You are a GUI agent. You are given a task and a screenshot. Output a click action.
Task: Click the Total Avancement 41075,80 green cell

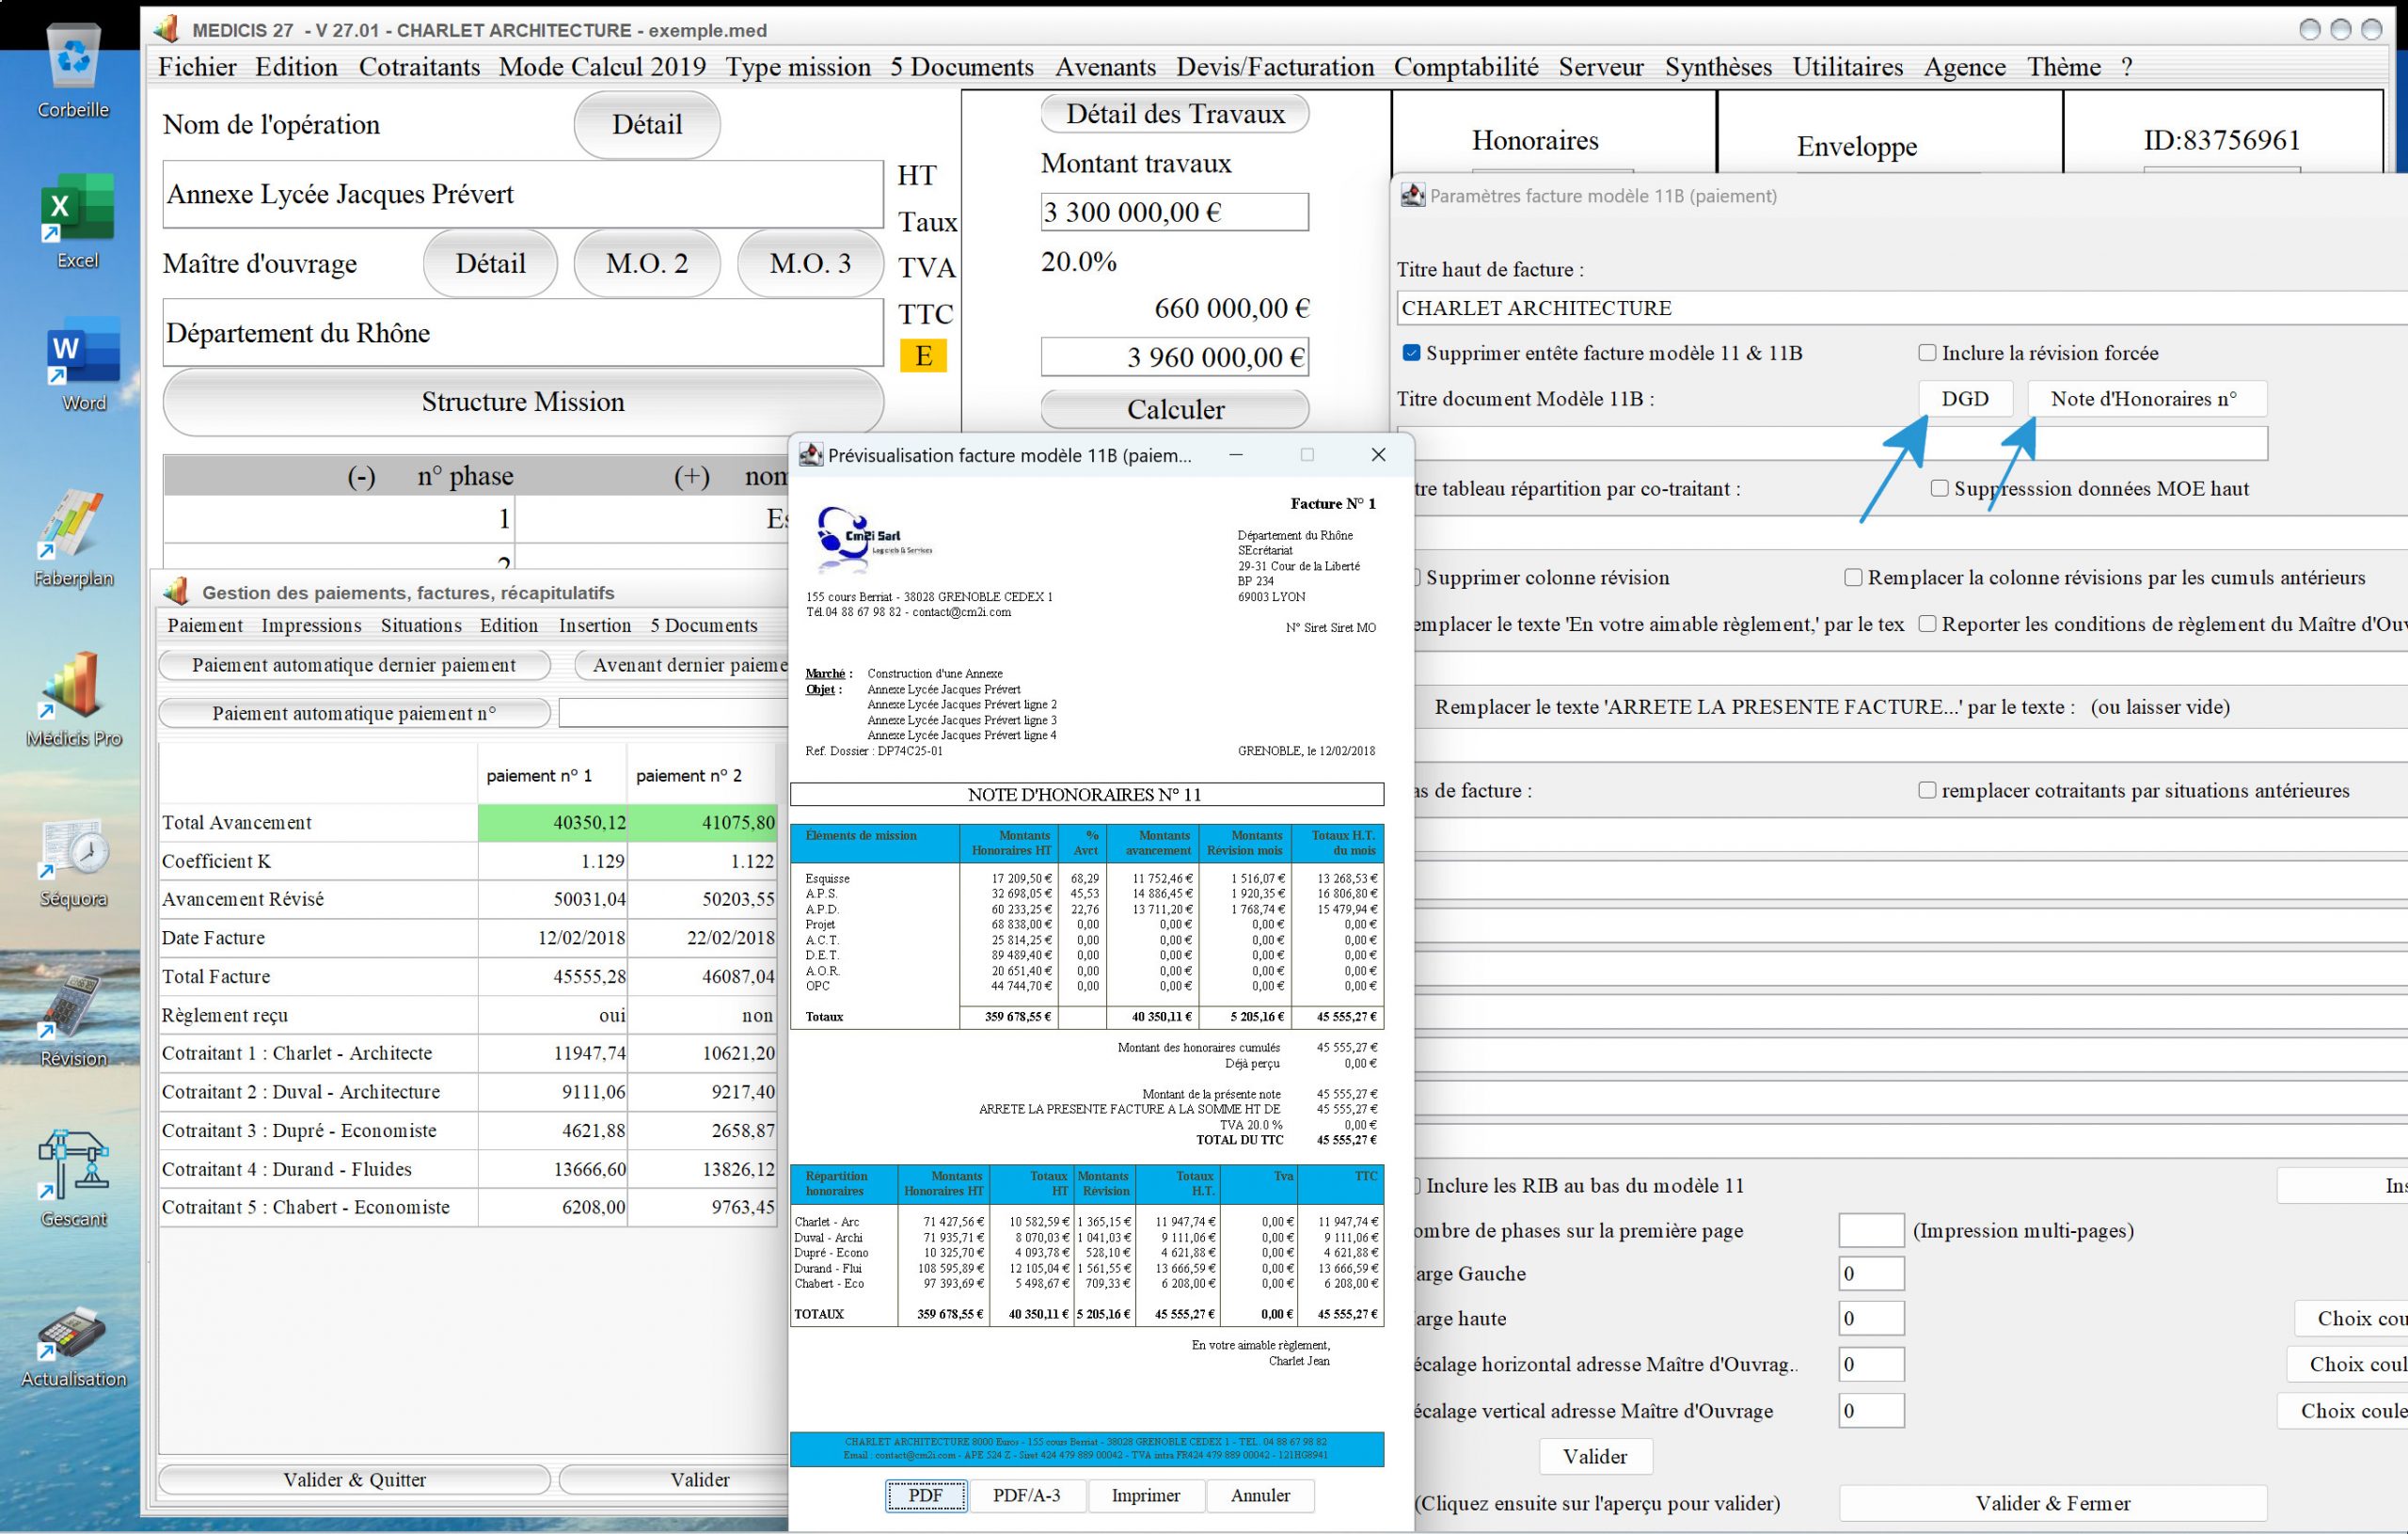pyautogui.click(x=703, y=822)
